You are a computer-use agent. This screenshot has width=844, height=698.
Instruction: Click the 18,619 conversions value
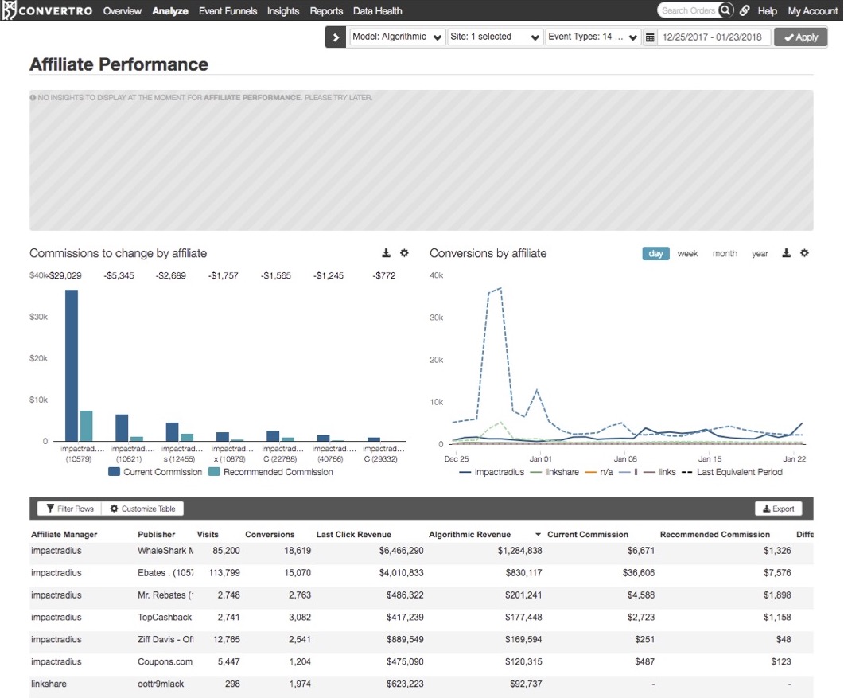pyautogui.click(x=298, y=551)
